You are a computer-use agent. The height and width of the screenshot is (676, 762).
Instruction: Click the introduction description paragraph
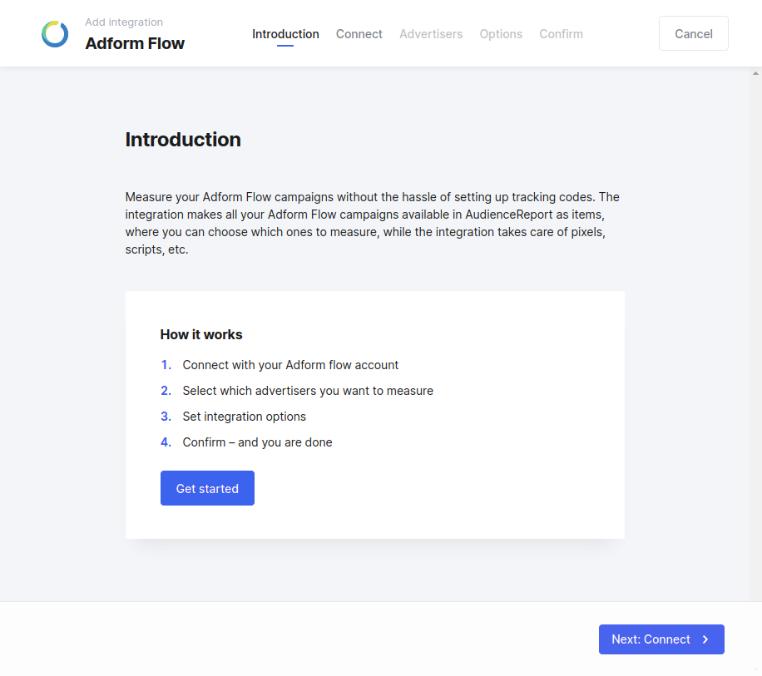pos(372,224)
